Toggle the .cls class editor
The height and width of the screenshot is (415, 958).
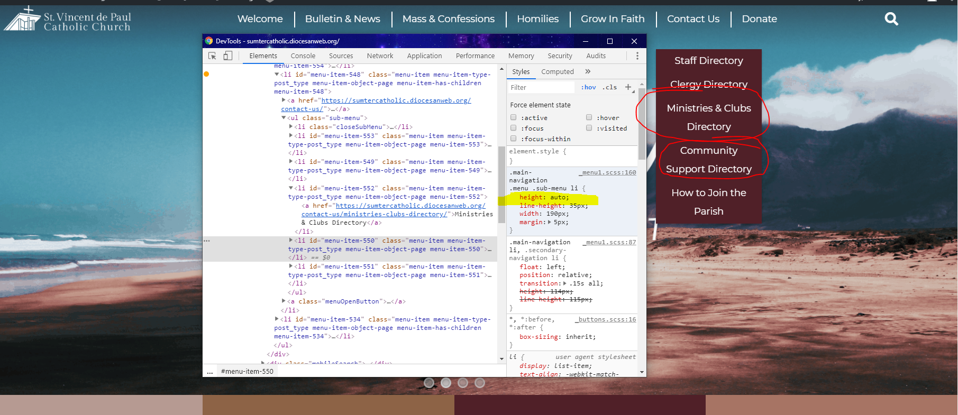610,87
